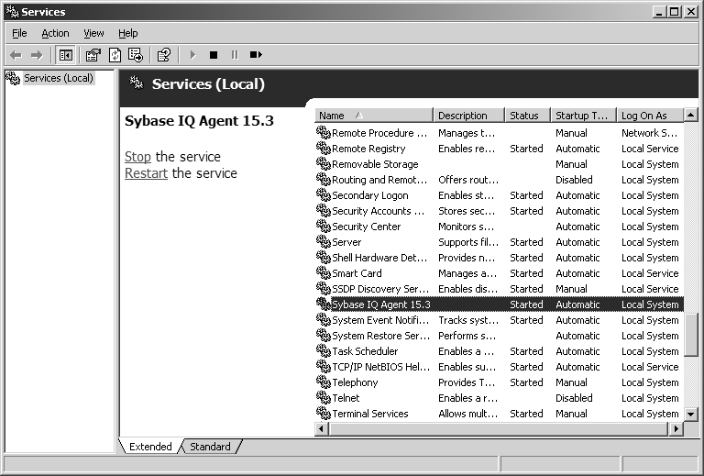Viewport: 704px width, 476px height.
Task: Select Remote Procedure service row name
Action: click(379, 133)
